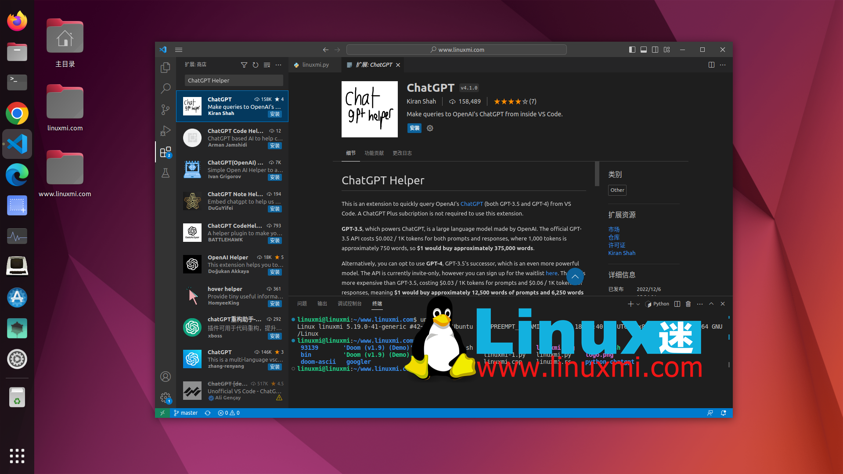Collapse the terminal panel with the chevron
This screenshot has height=474, width=843.
coord(711,304)
